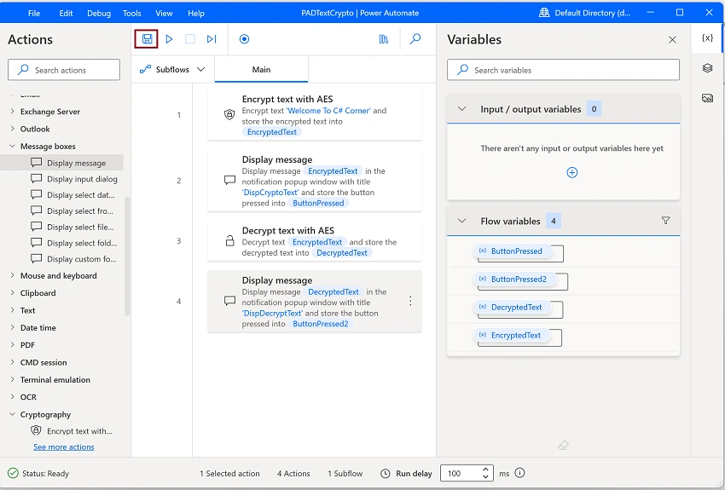Click the search flow magnifier icon
This screenshot has height=490, width=725.
click(x=415, y=39)
